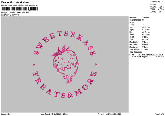
Task: Click the EndX value '0.00 in'
Action: click(x=145, y=37)
